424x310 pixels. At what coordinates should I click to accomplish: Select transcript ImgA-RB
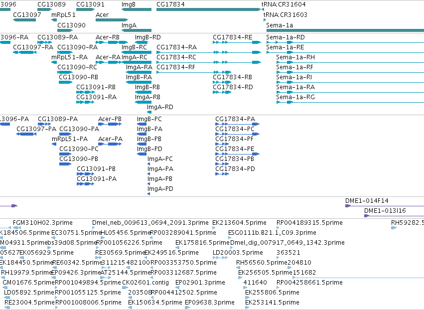click(x=147, y=97)
